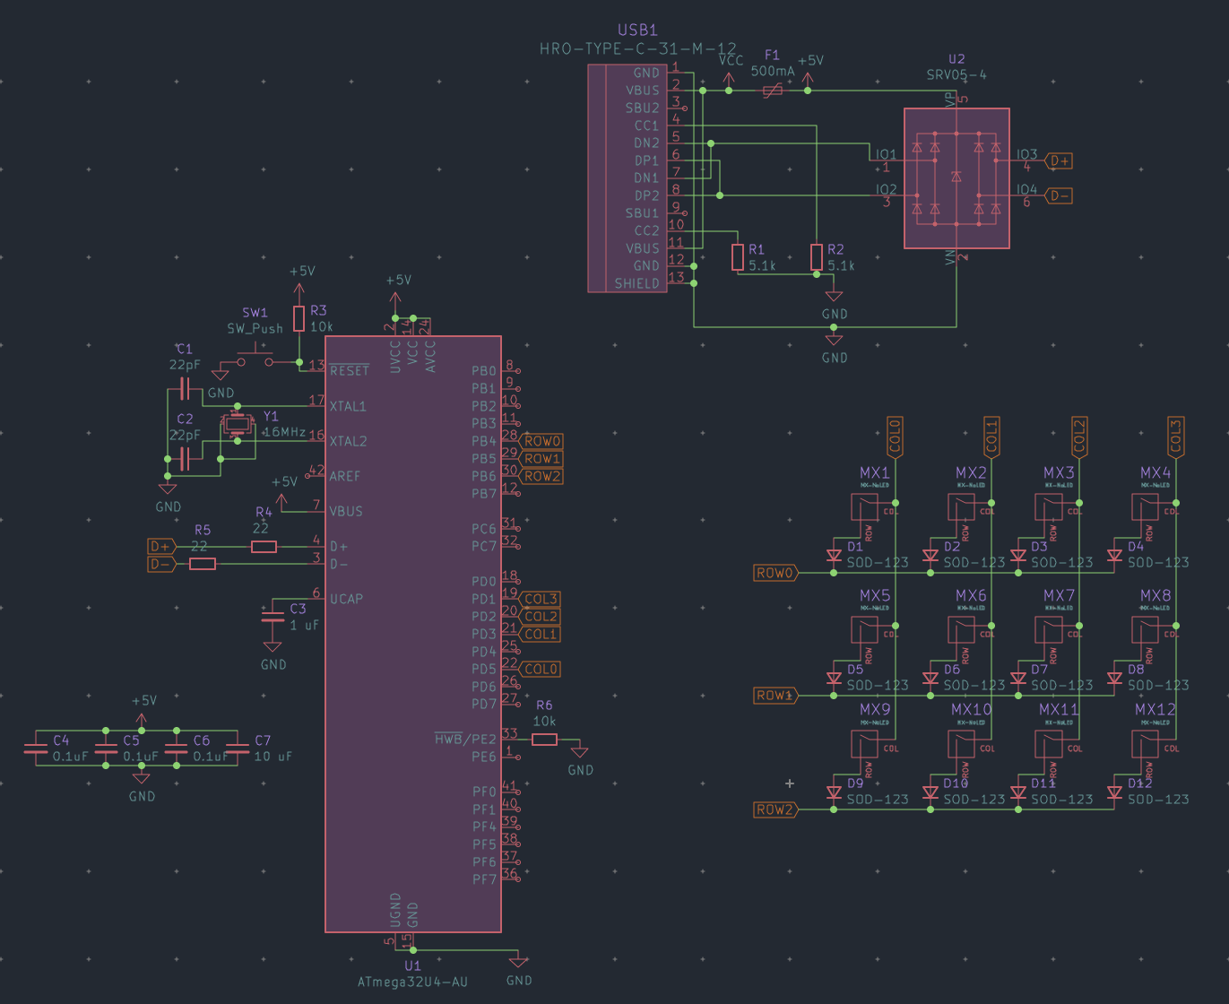Select the COL3 label beside pin PD1
1229x1004 pixels.
[x=541, y=599]
